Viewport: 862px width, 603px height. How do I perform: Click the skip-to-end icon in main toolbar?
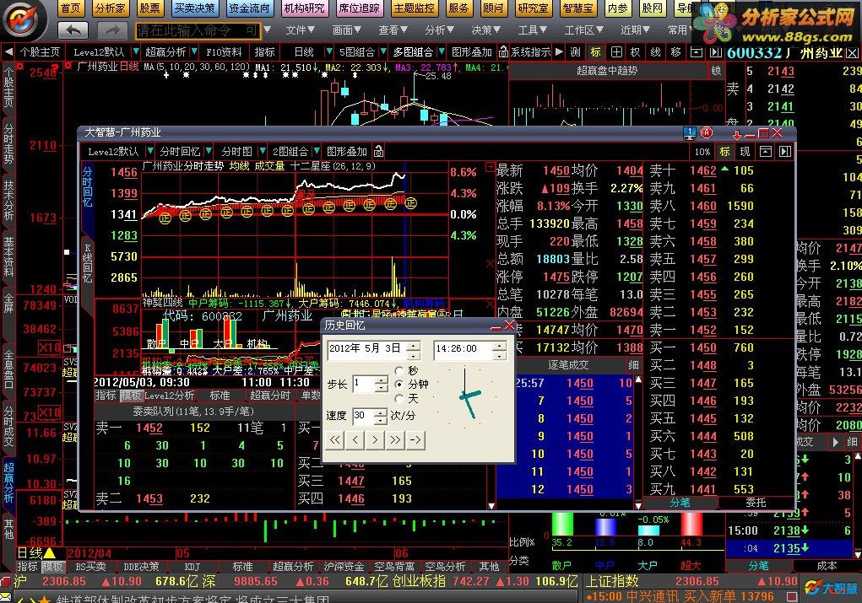715,52
